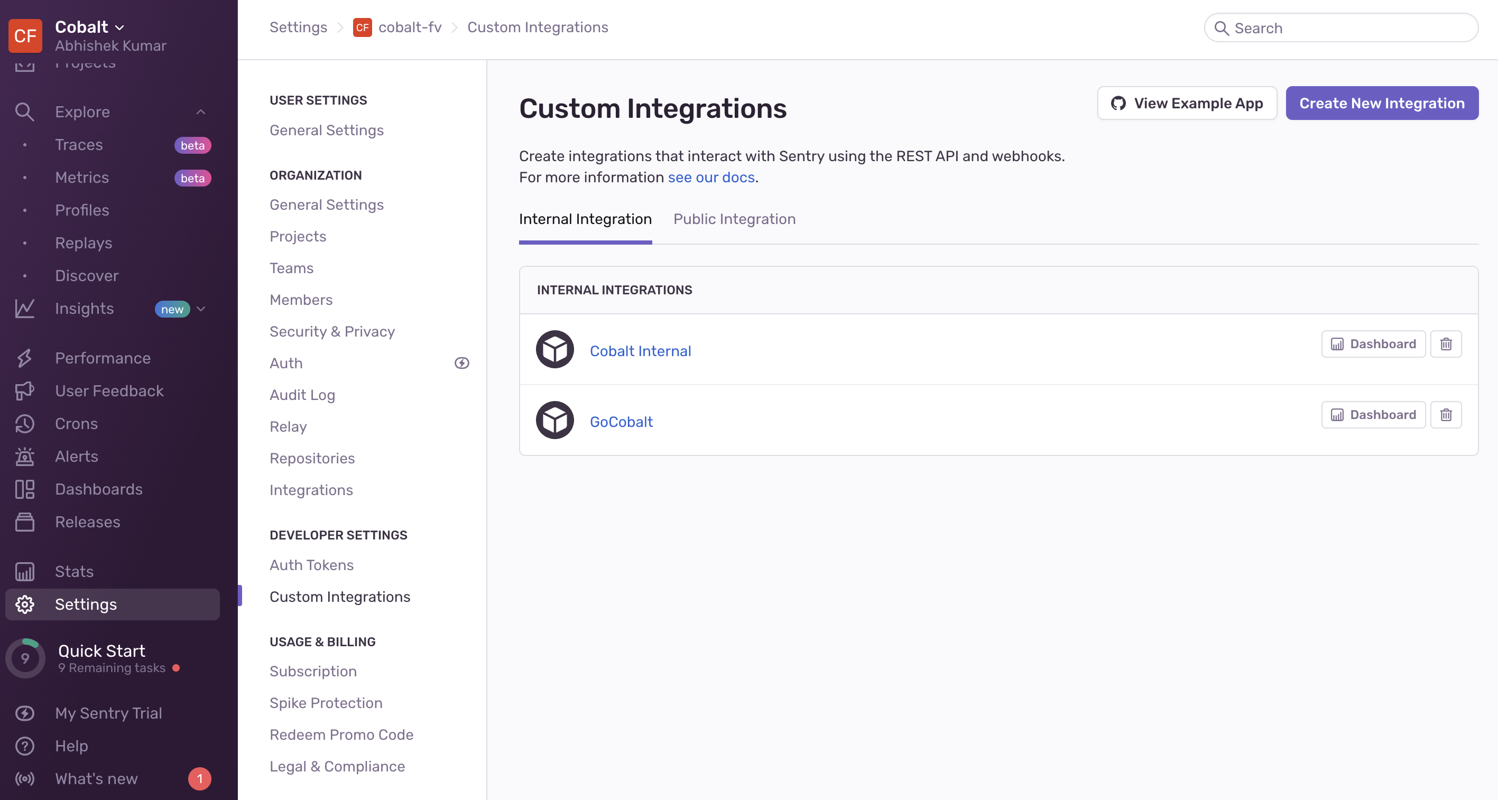Collapse the Explore section chevron
The width and height of the screenshot is (1498, 800).
click(201, 111)
